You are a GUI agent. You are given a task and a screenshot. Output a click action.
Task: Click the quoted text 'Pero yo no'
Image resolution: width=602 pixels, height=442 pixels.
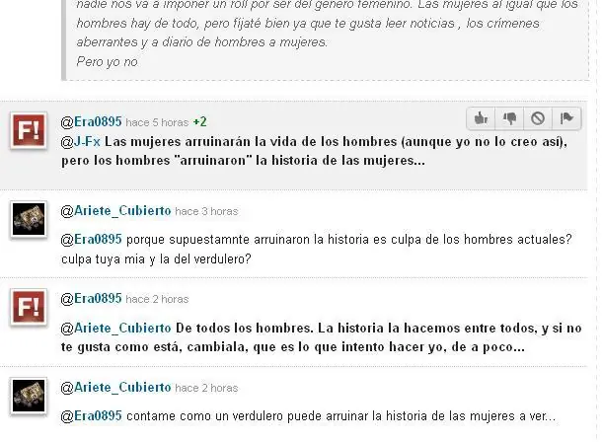(x=108, y=61)
